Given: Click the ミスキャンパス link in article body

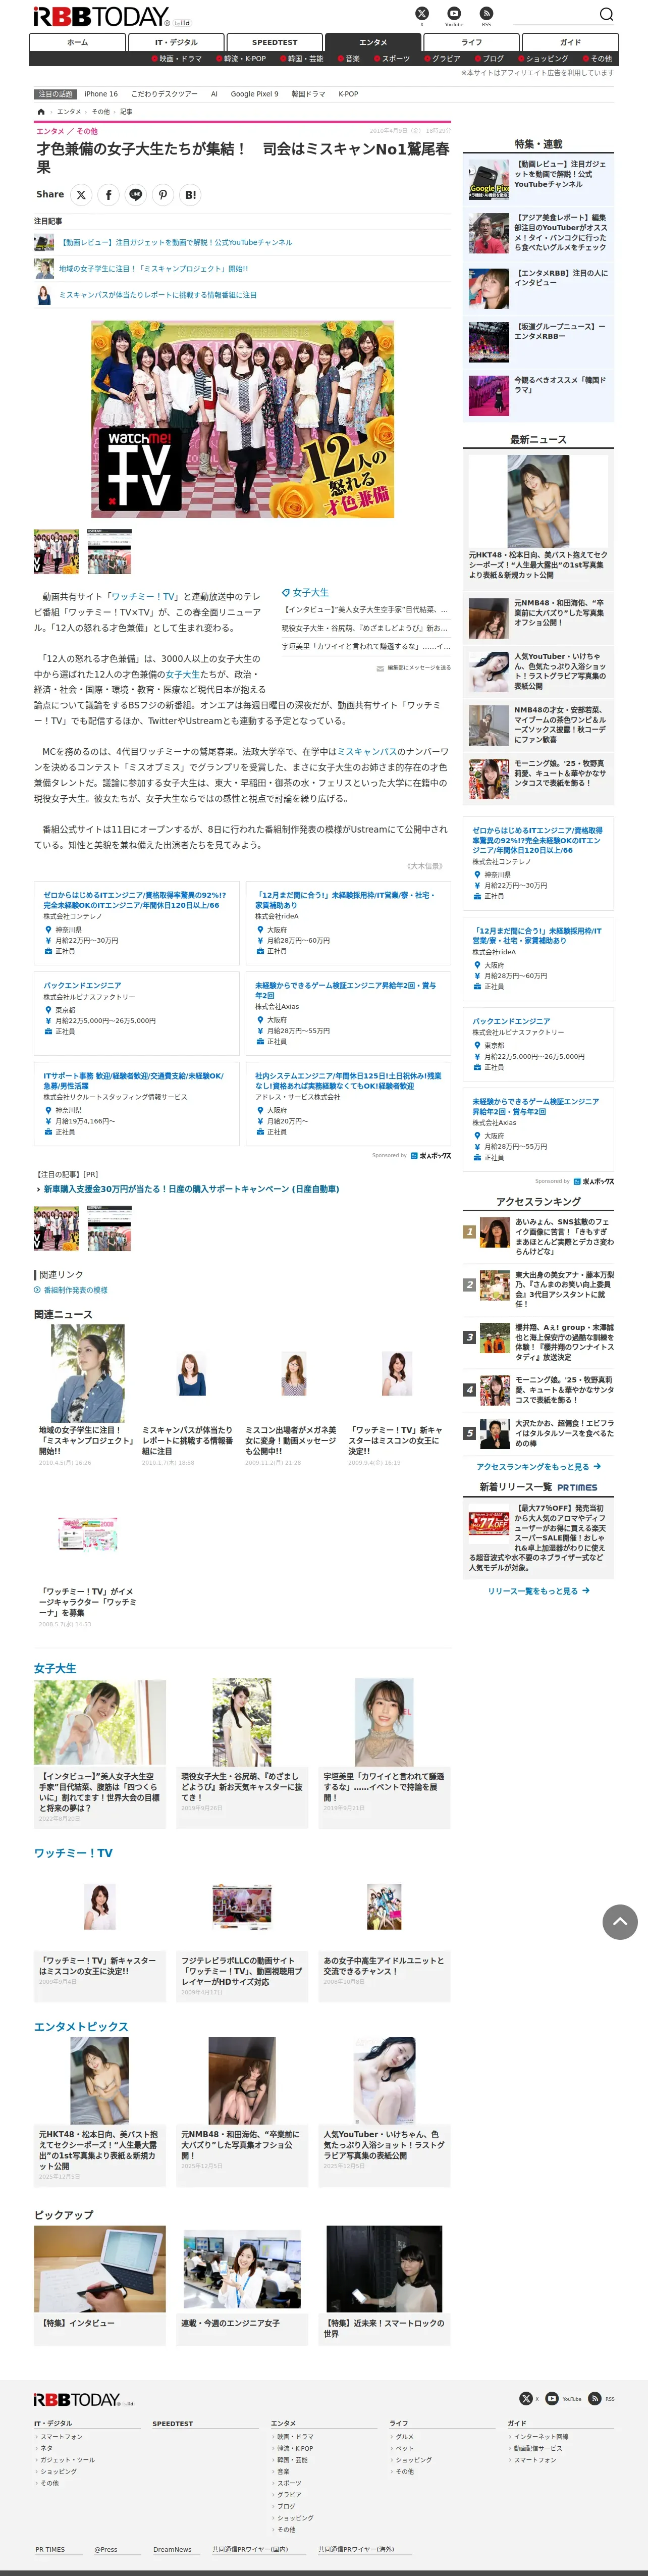Looking at the screenshot, I should 367,752.
